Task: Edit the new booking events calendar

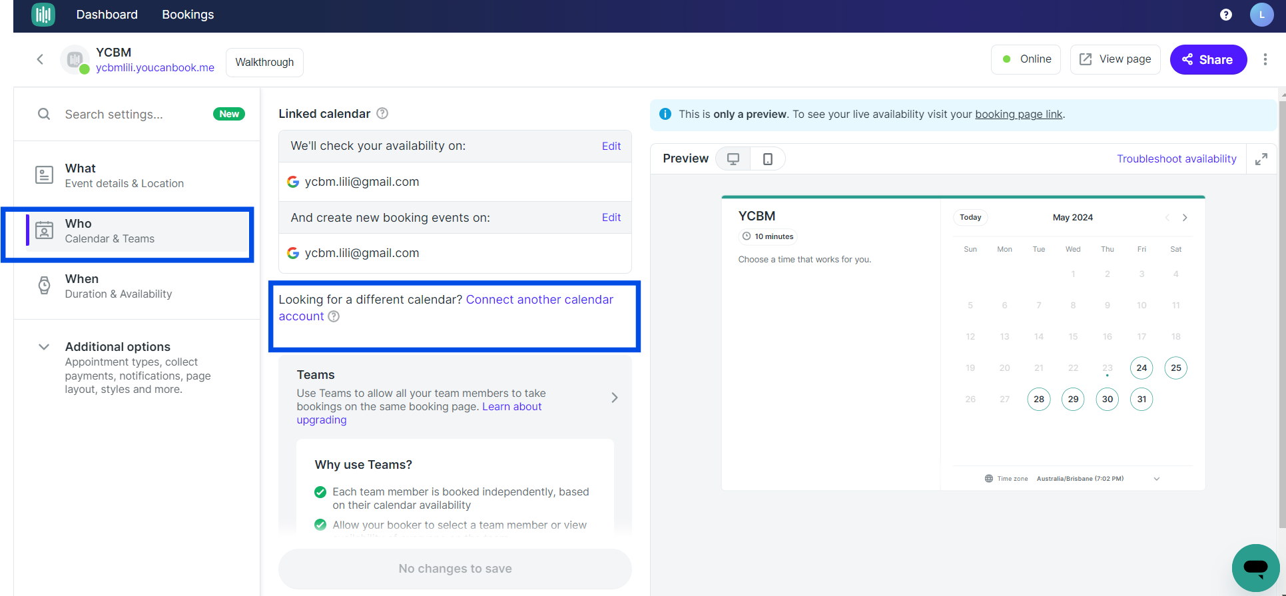Action: coord(611,217)
